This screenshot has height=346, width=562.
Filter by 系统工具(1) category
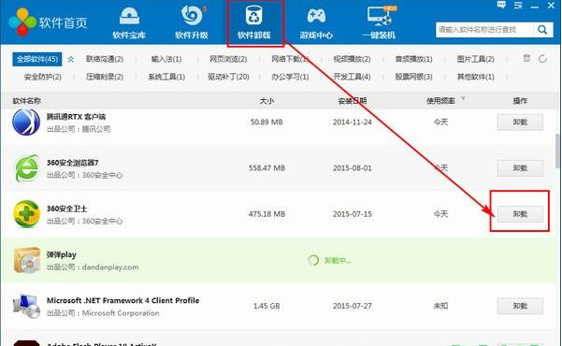tap(166, 77)
